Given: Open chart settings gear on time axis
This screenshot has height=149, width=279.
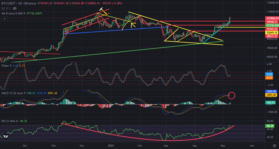Looking at the screenshot, I should [274, 146].
